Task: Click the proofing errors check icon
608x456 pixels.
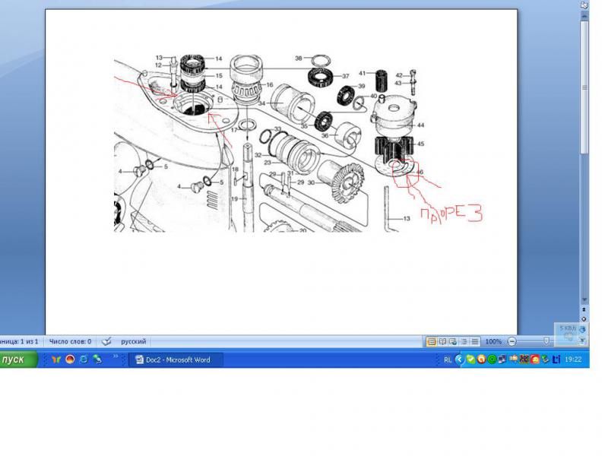Action: pos(107,342)
